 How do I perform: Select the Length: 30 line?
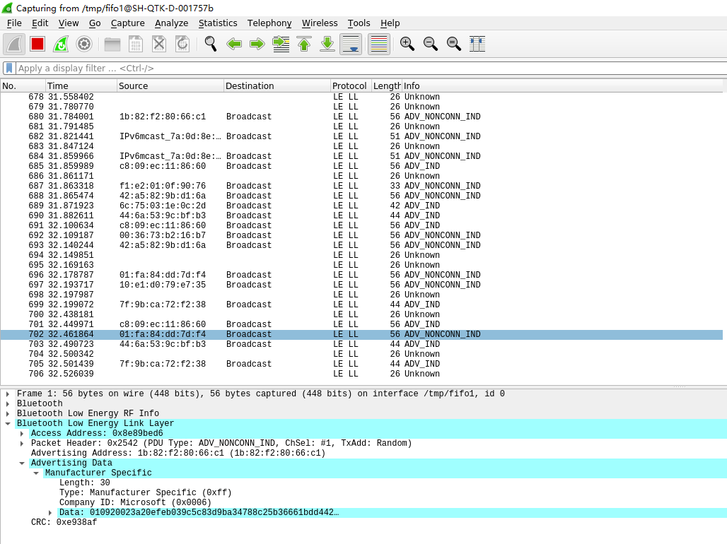point(84,483)
